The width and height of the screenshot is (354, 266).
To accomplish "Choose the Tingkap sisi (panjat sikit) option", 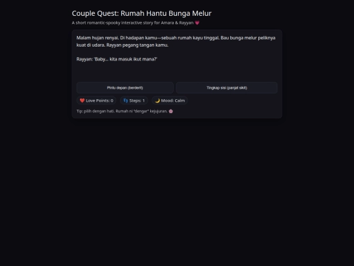I will (x=227, y=88).
